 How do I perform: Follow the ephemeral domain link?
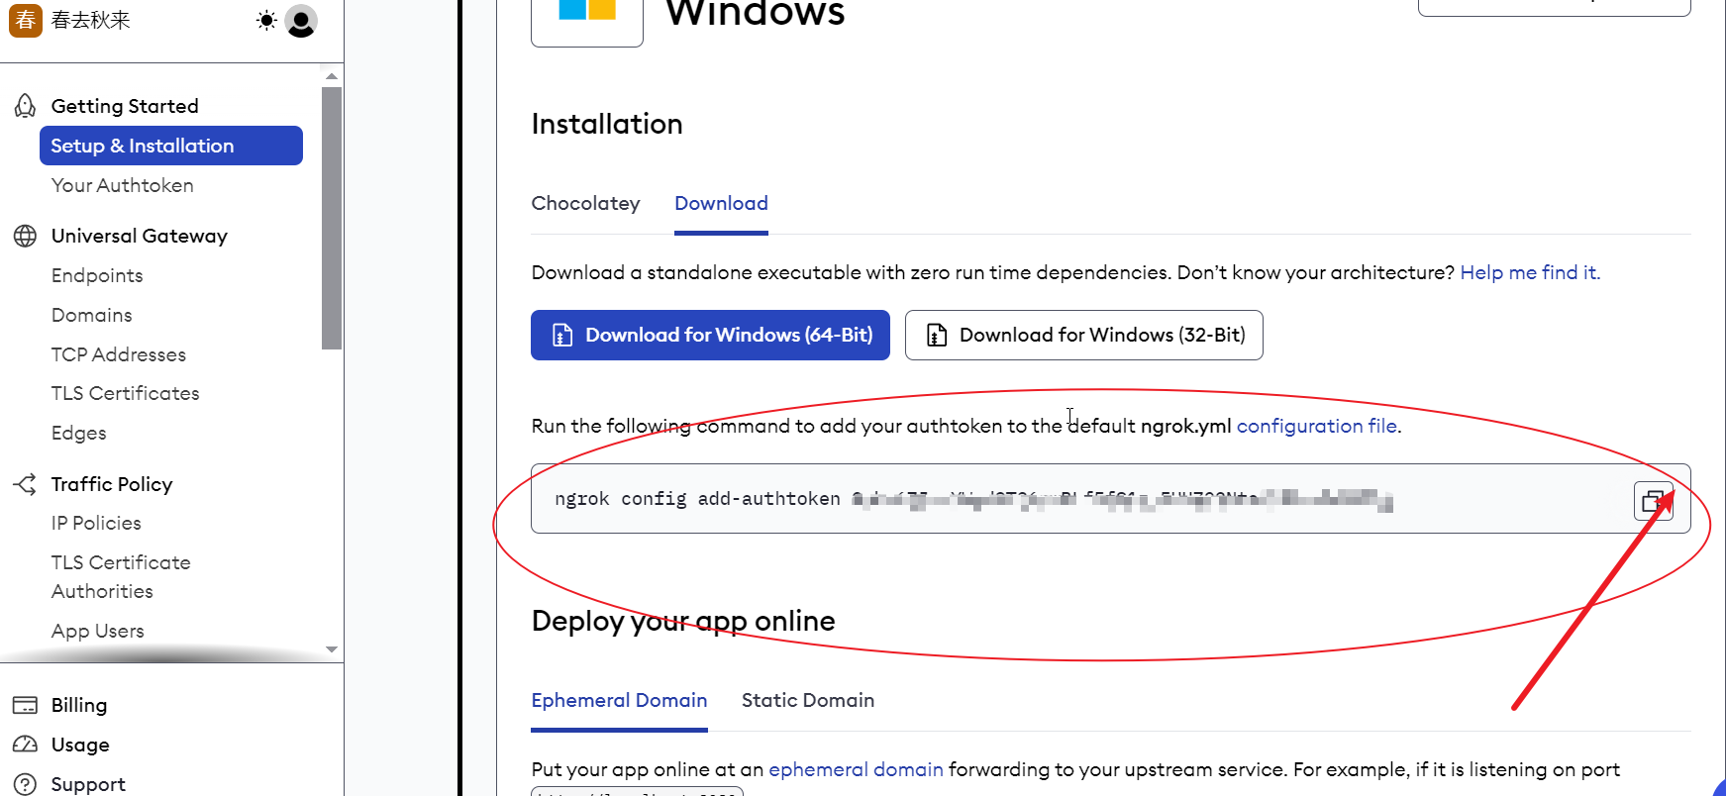point(856,769)
